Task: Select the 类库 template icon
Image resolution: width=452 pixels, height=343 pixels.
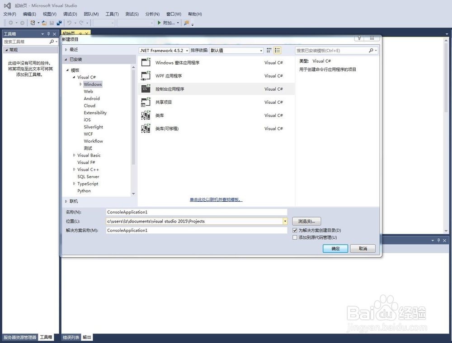Action: (146, 116)
